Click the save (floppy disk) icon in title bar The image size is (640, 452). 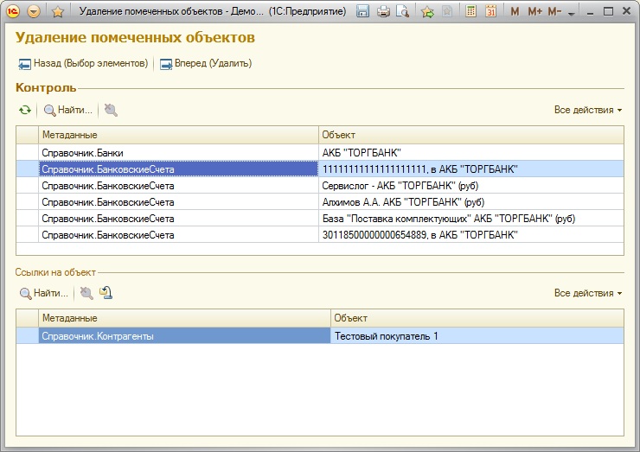click(363, 11)
